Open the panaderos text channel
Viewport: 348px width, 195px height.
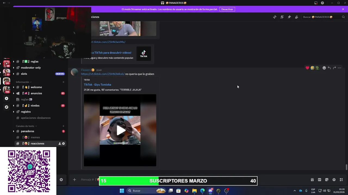[x=40, y=131]
